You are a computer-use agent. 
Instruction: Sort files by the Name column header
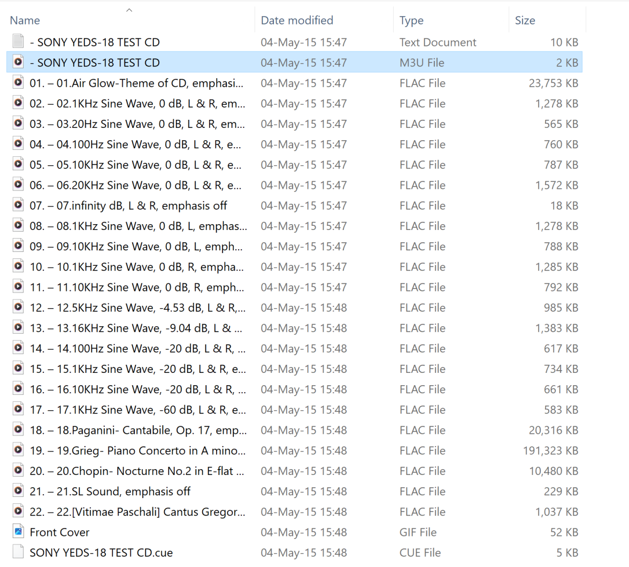(25, 20)
